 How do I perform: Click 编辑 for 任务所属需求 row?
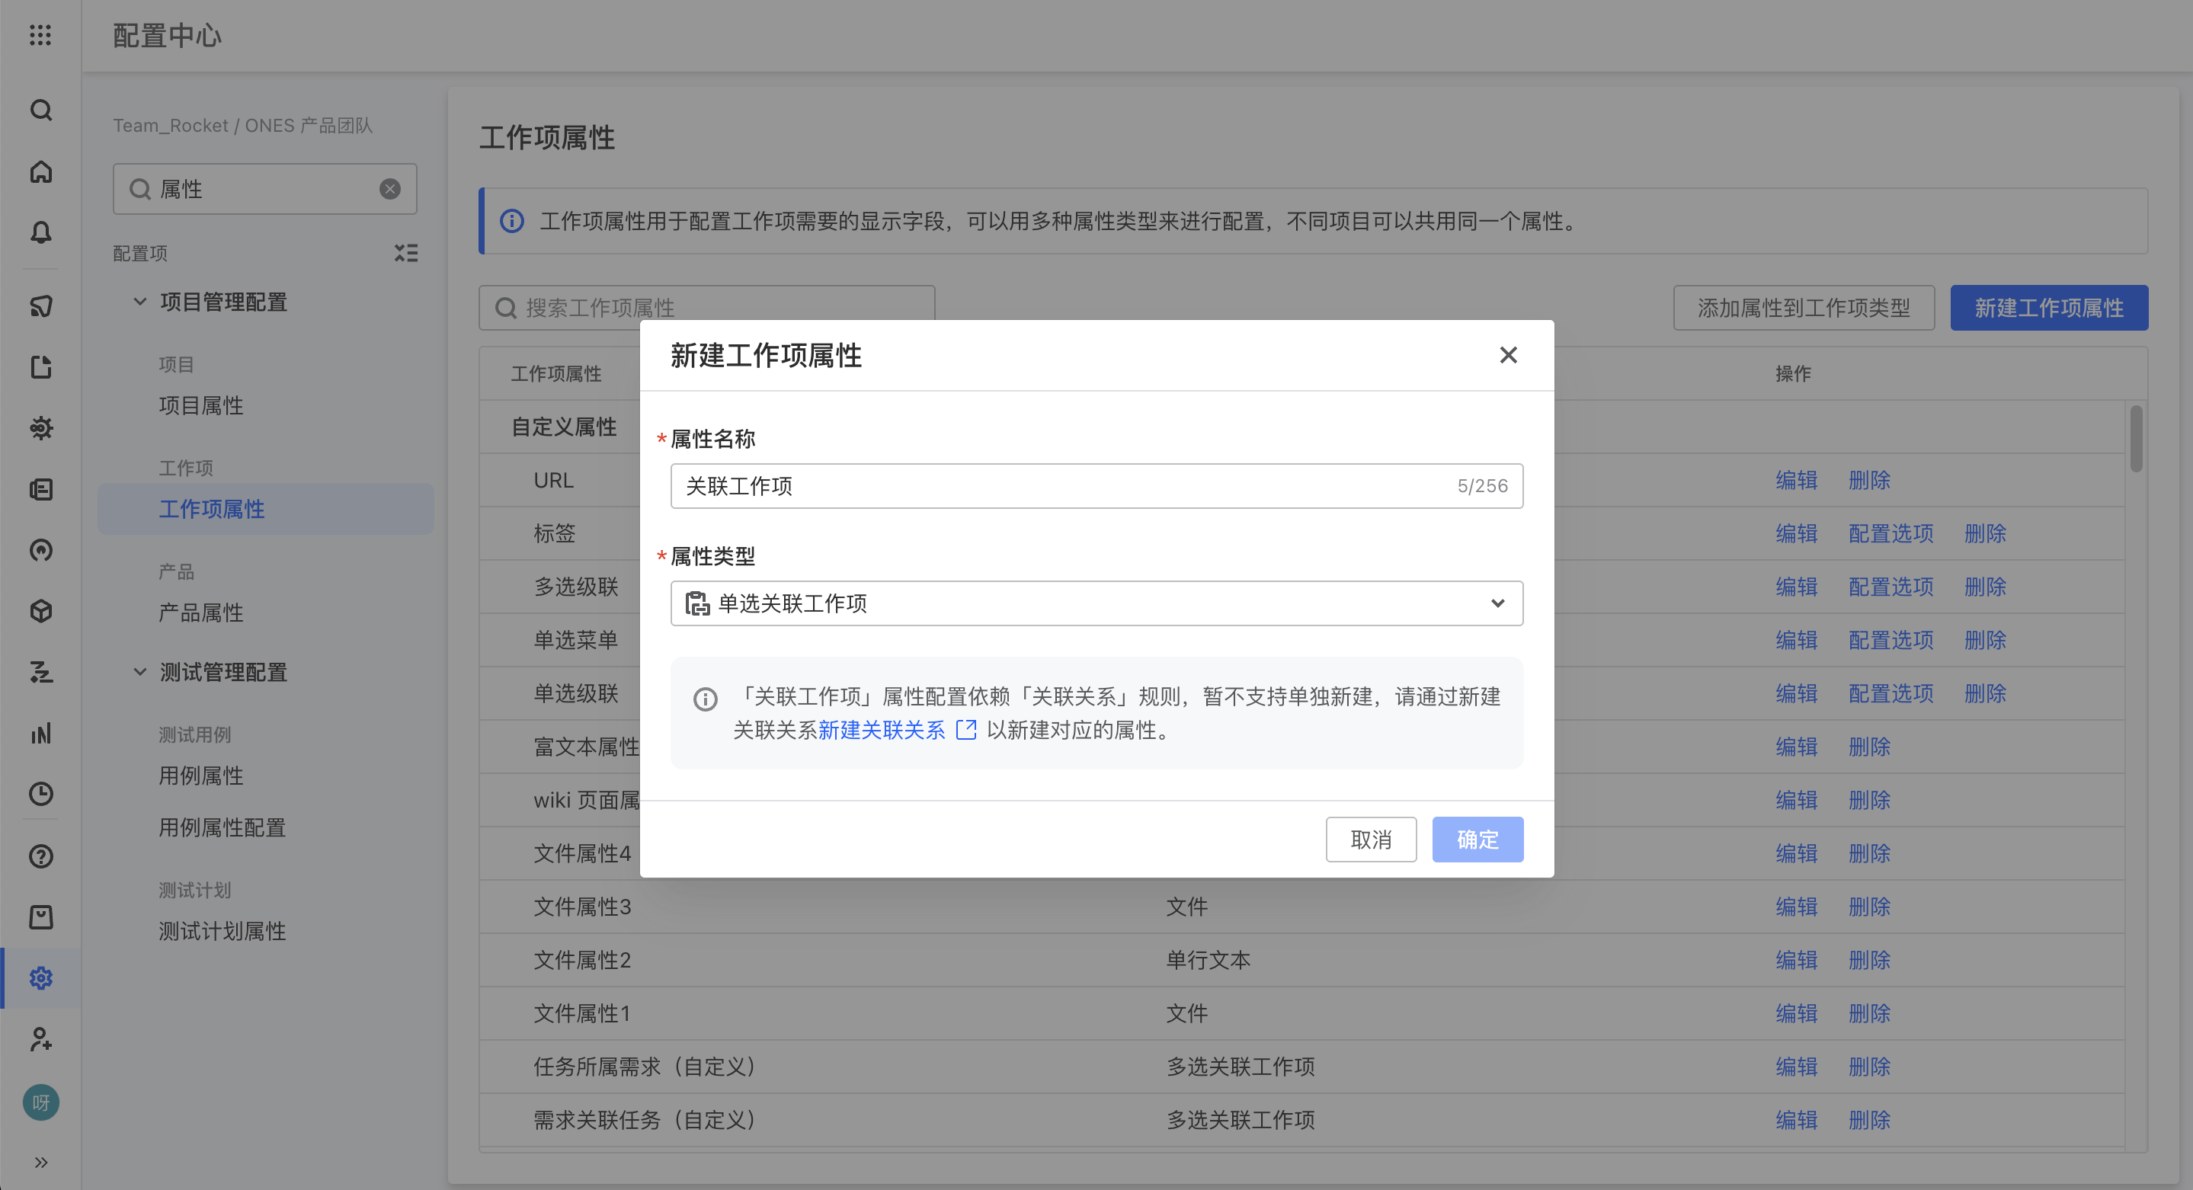click(1796, 1067)
